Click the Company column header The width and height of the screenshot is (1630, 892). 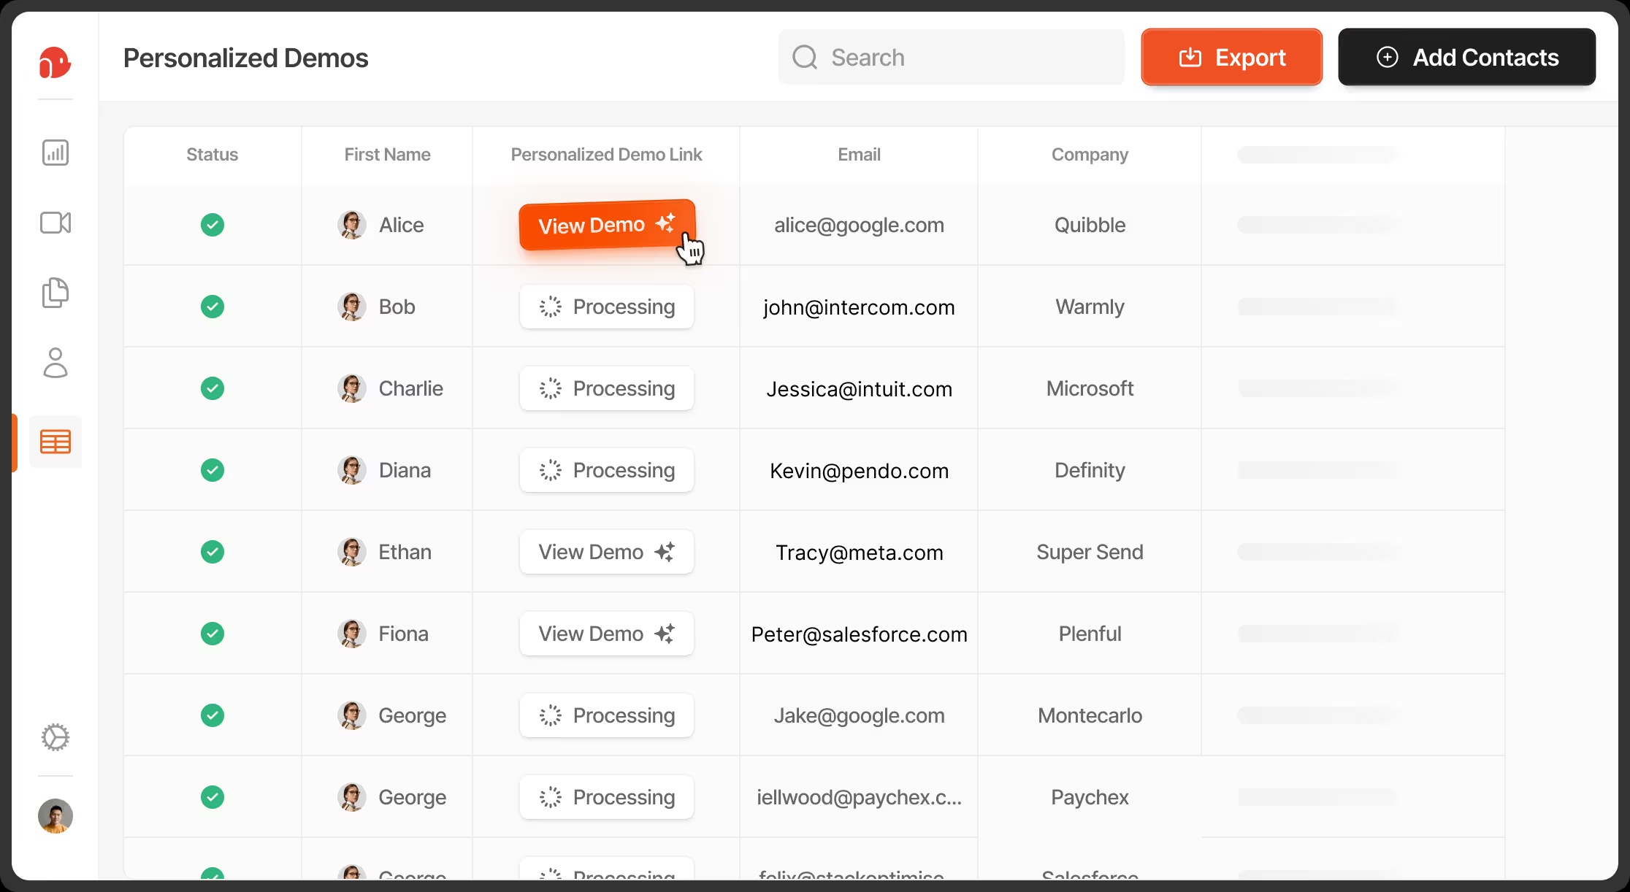pos(1090,155)
